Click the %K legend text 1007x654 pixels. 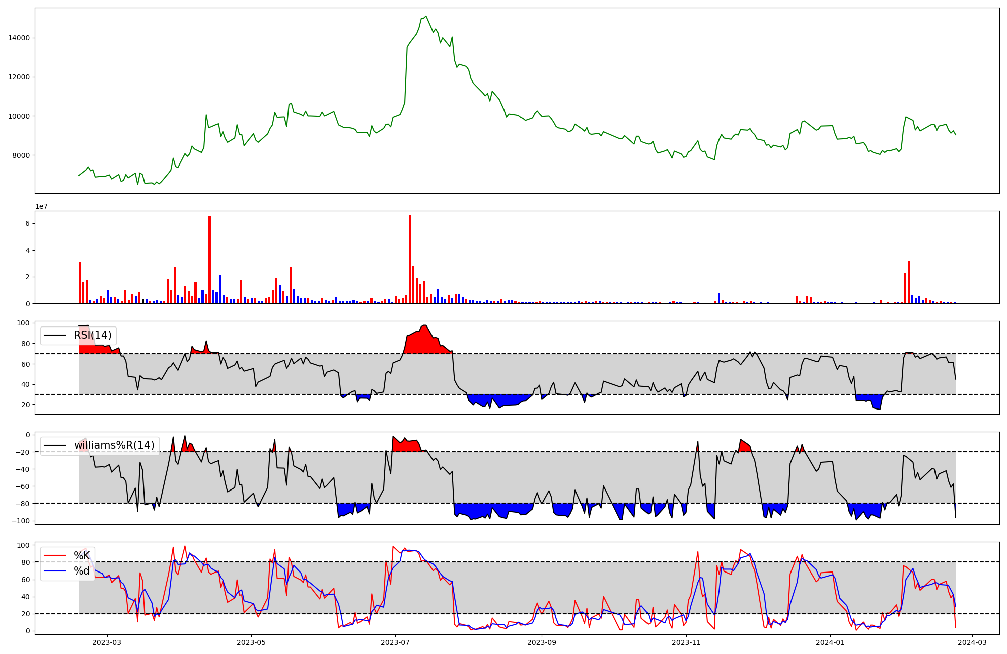(x=82, y=556)
